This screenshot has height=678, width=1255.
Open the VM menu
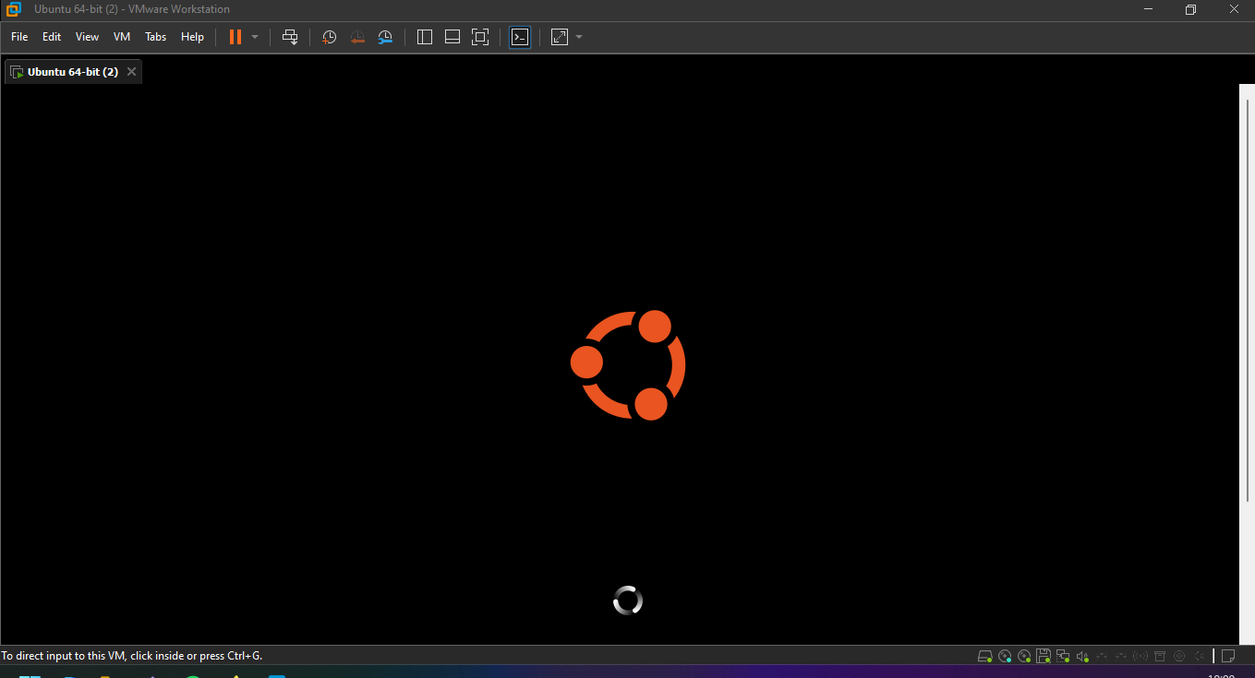pos(122,37)
